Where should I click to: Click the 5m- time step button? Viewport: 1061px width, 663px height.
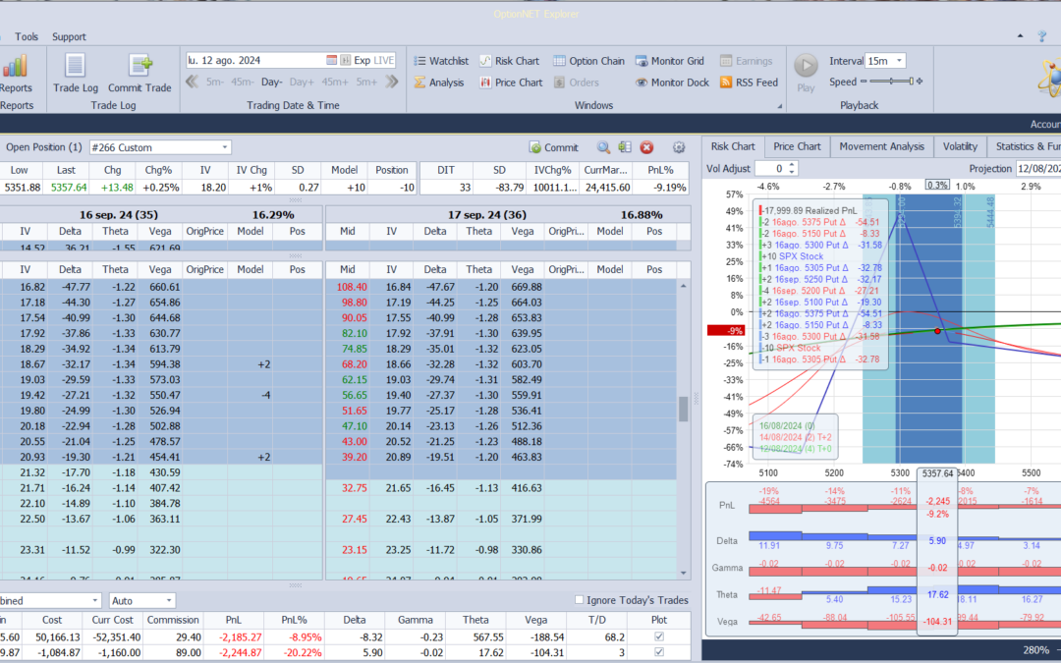tap(214, 82)
